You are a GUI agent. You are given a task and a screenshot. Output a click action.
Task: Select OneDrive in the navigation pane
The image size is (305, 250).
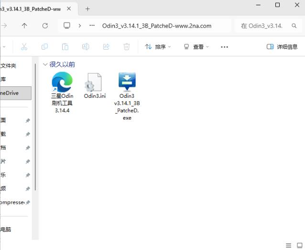pyautogui.click(x=16, y=93)
